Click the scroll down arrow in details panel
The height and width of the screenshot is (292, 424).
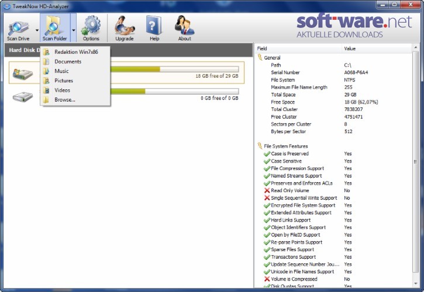click(416, 284)
